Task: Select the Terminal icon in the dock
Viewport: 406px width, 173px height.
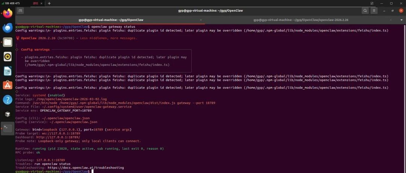Action: click(x=8, y=129)
